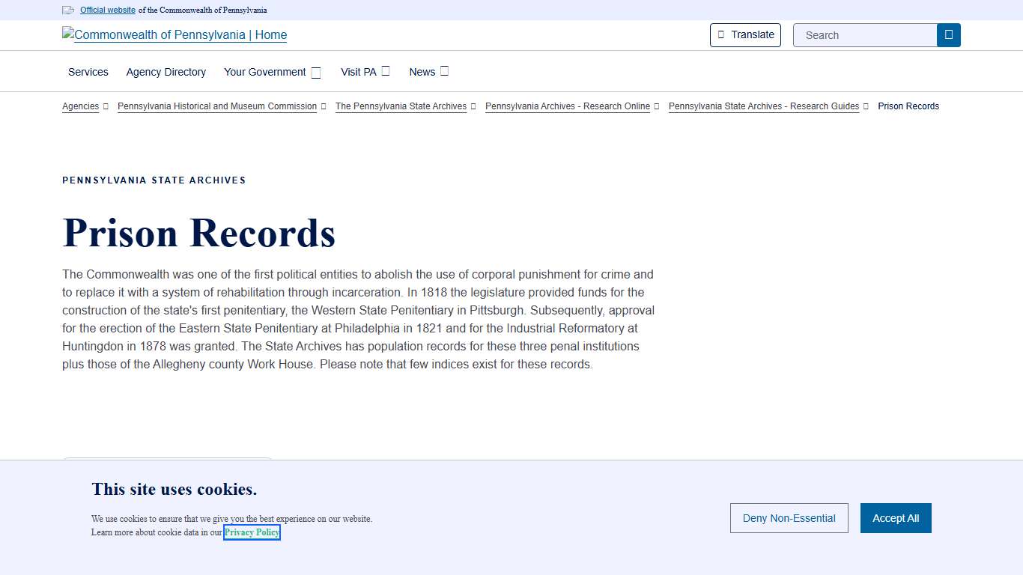The width and height of the screenshot is (1023, 575).
Task: Click the chevron after Pennsylvania Historical and Museum Commission
Action: click(x=323, y=106)
